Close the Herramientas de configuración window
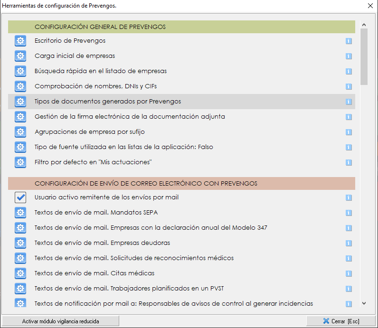378x328 pixels. point(370,6)
